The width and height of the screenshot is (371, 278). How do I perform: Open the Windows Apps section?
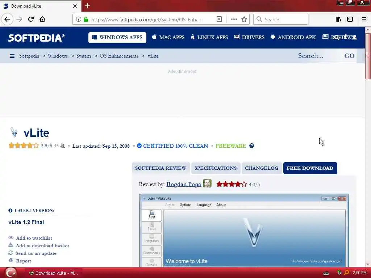[117, 37]
